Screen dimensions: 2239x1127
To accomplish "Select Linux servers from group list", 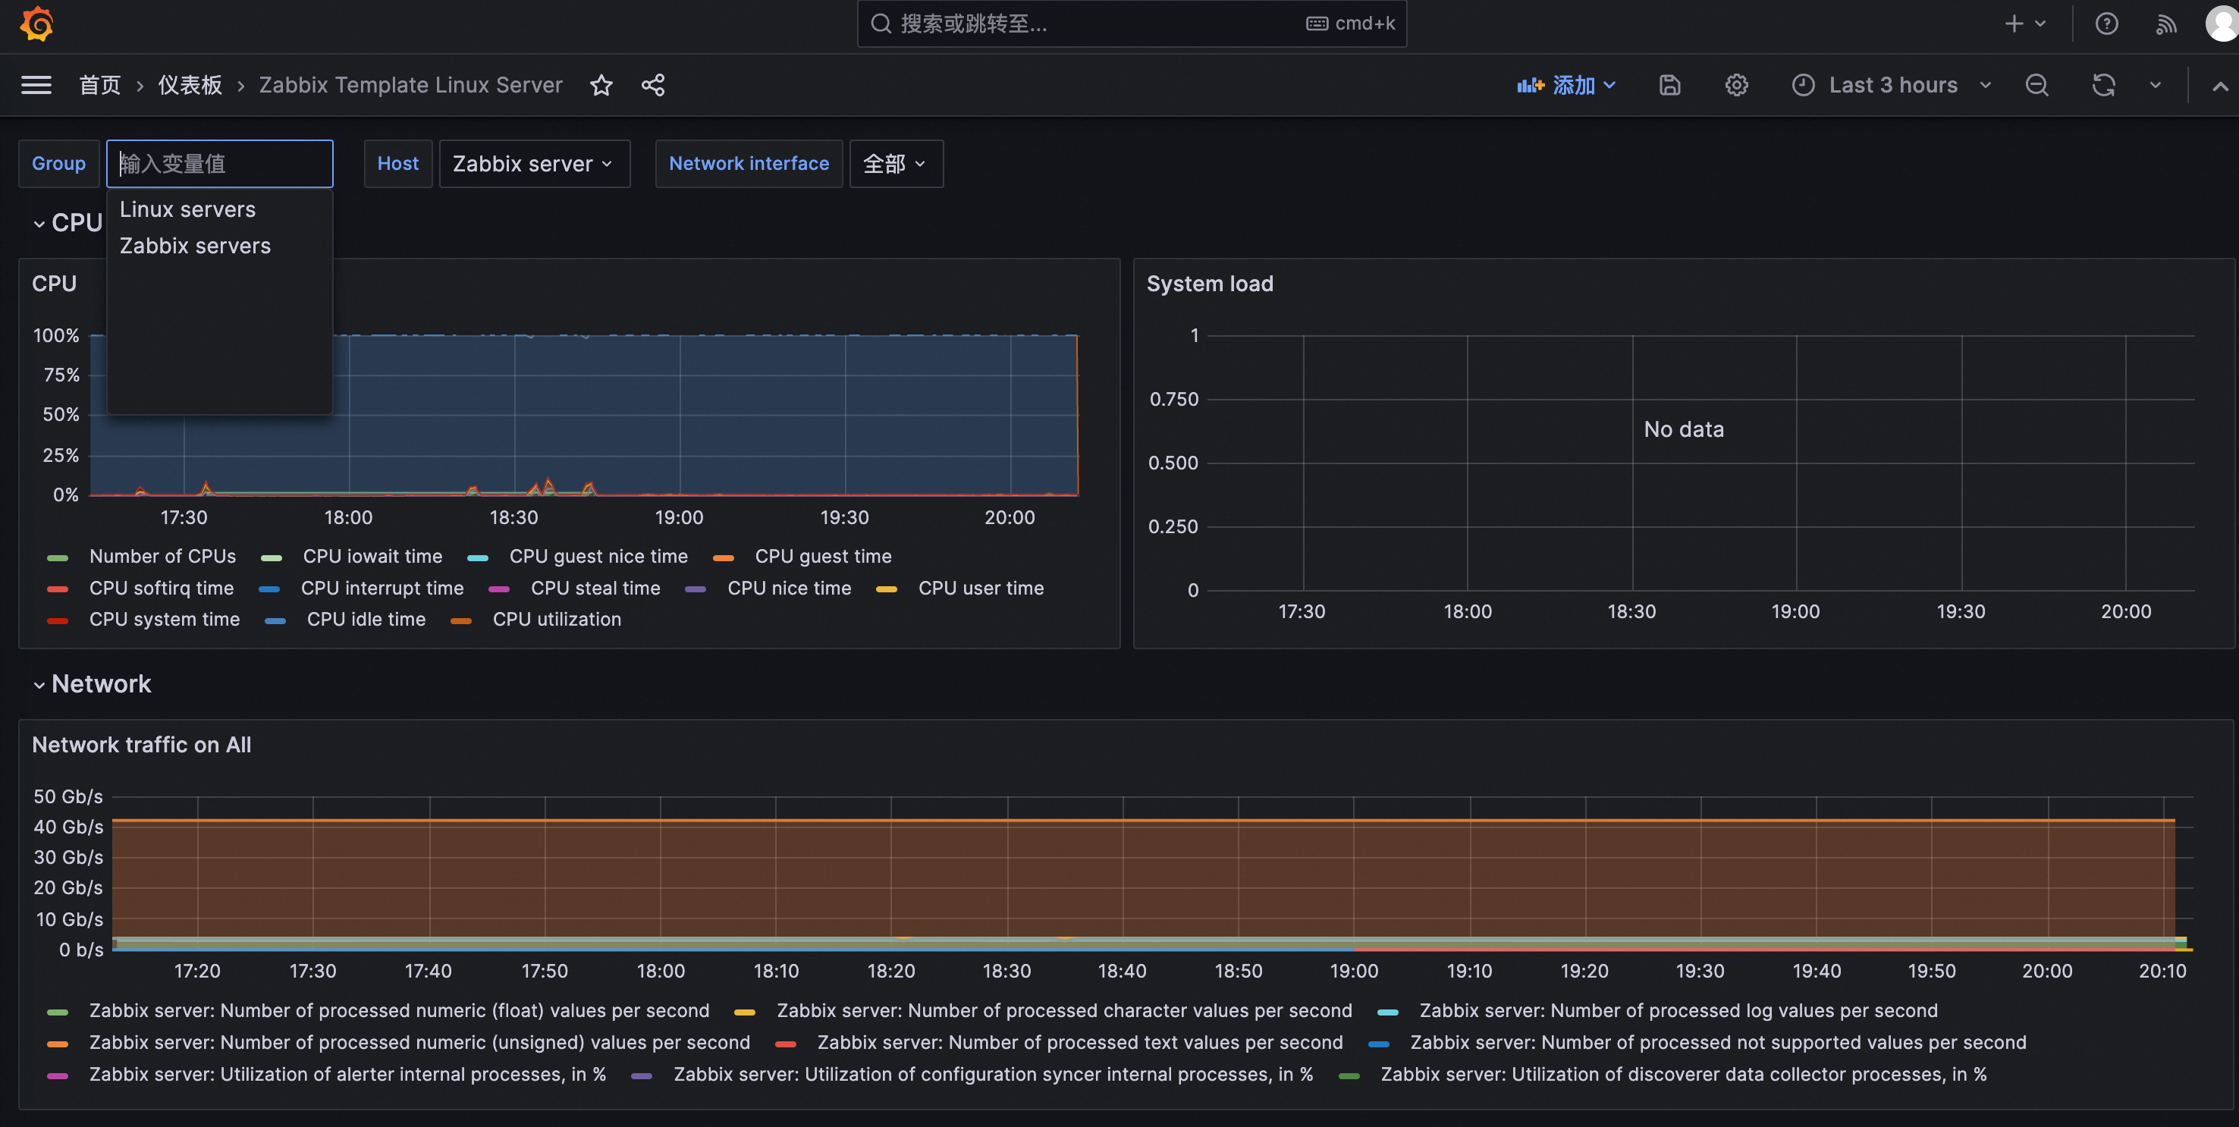I will point(188,209).
